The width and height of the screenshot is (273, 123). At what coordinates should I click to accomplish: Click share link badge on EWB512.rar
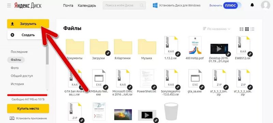point(250,54)
